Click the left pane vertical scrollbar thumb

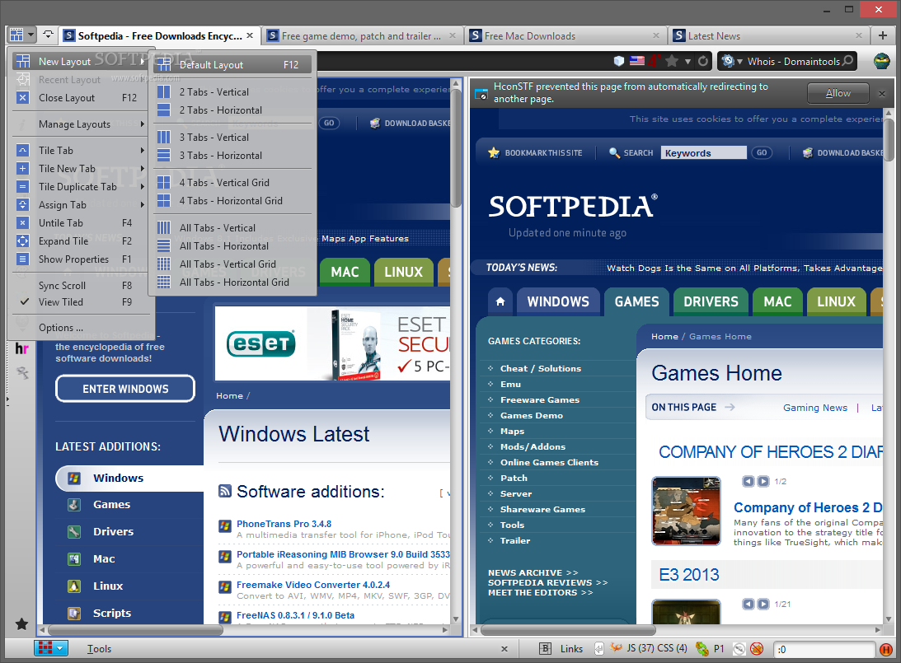(x=456, y=147)
